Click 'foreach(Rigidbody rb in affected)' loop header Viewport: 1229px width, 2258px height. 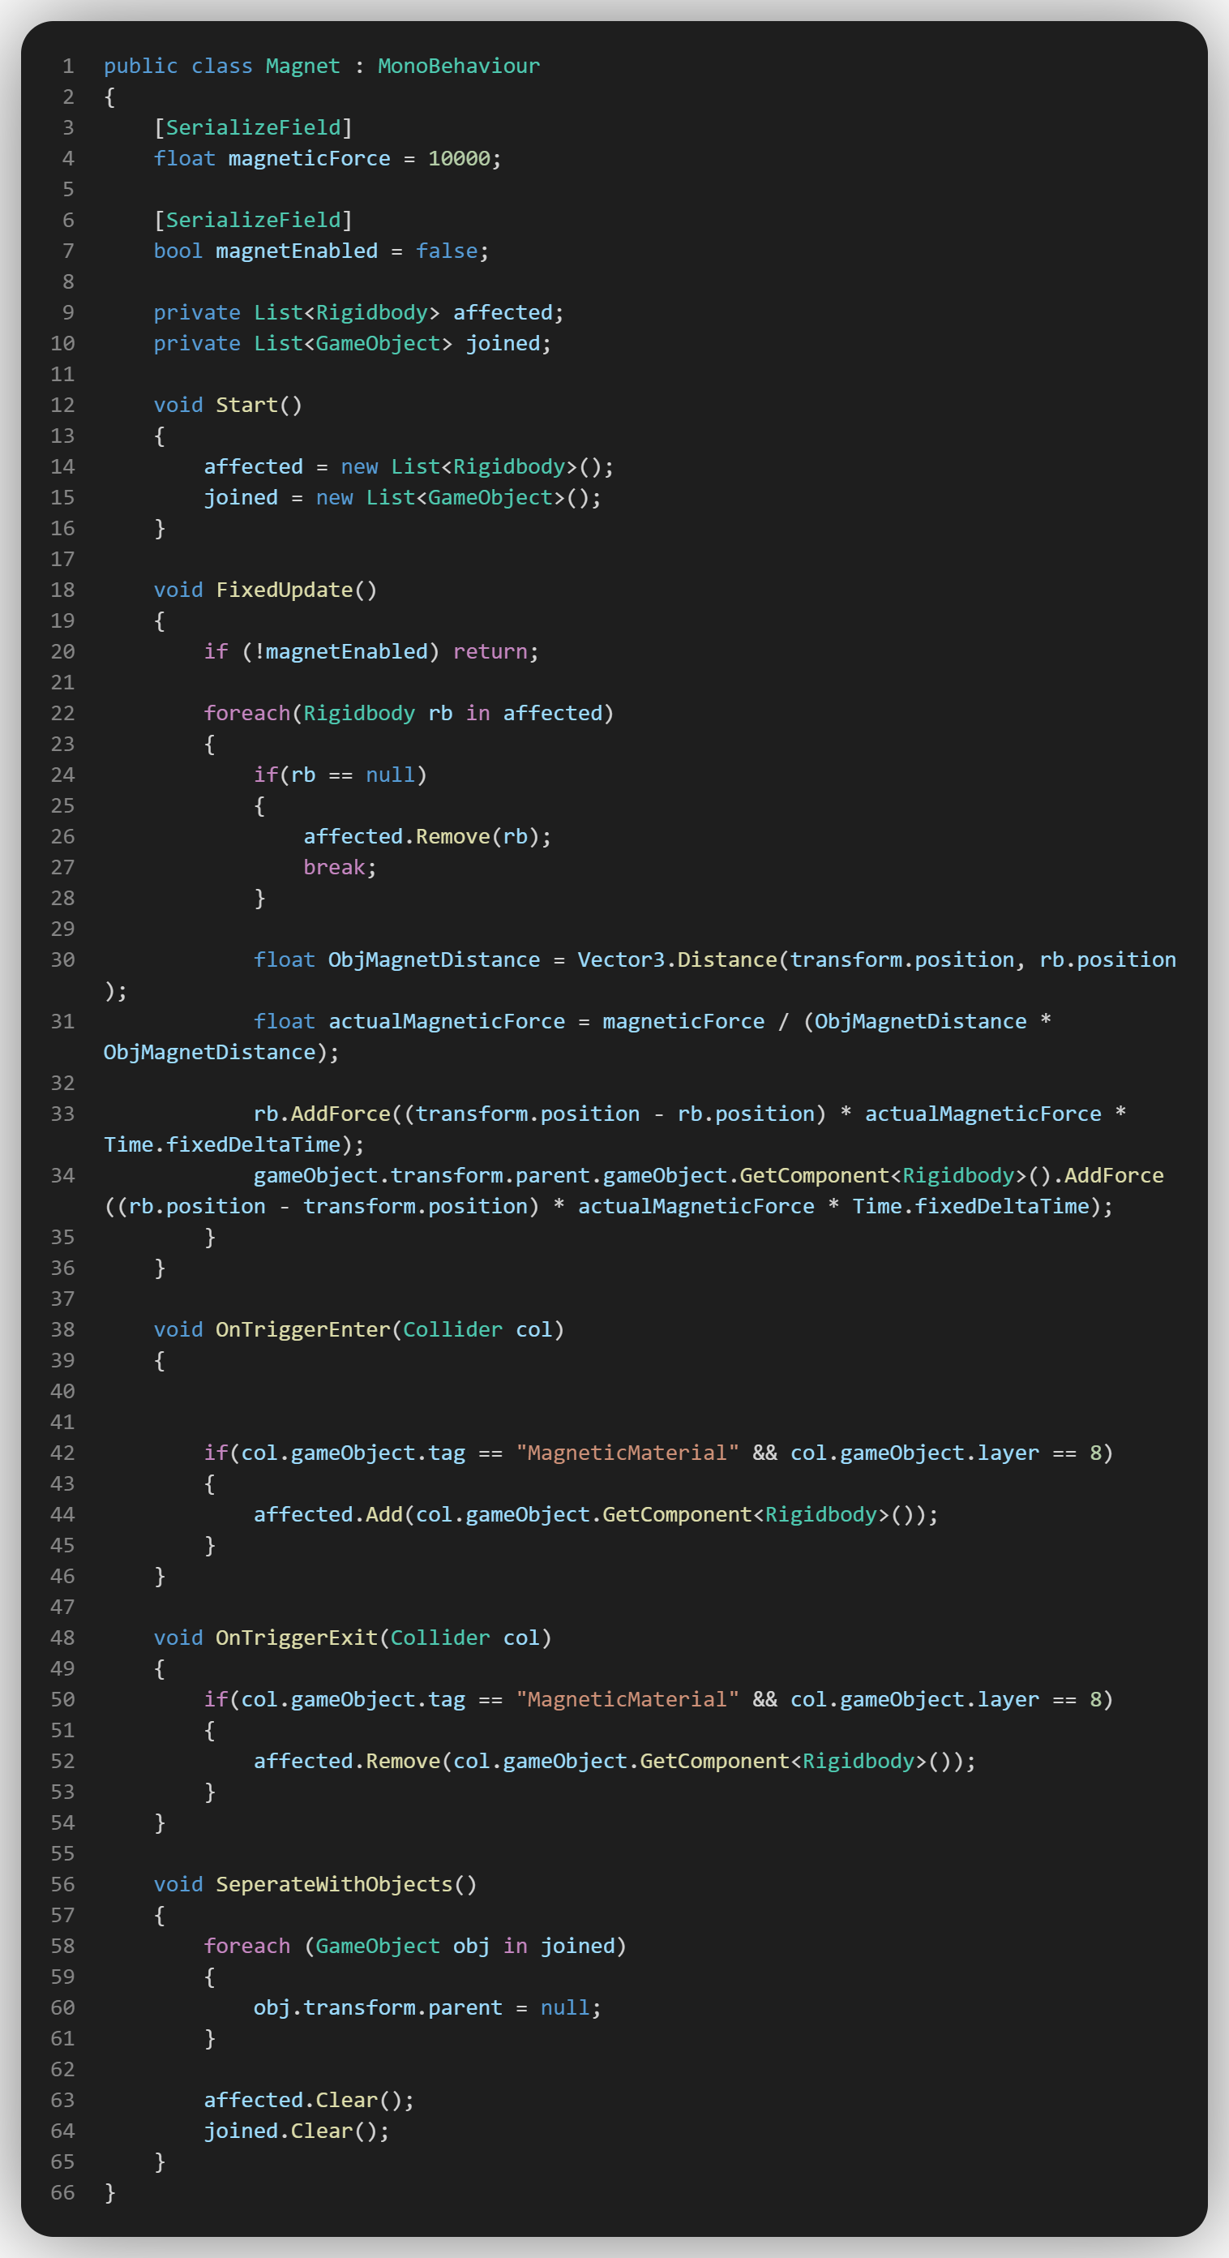409,714
